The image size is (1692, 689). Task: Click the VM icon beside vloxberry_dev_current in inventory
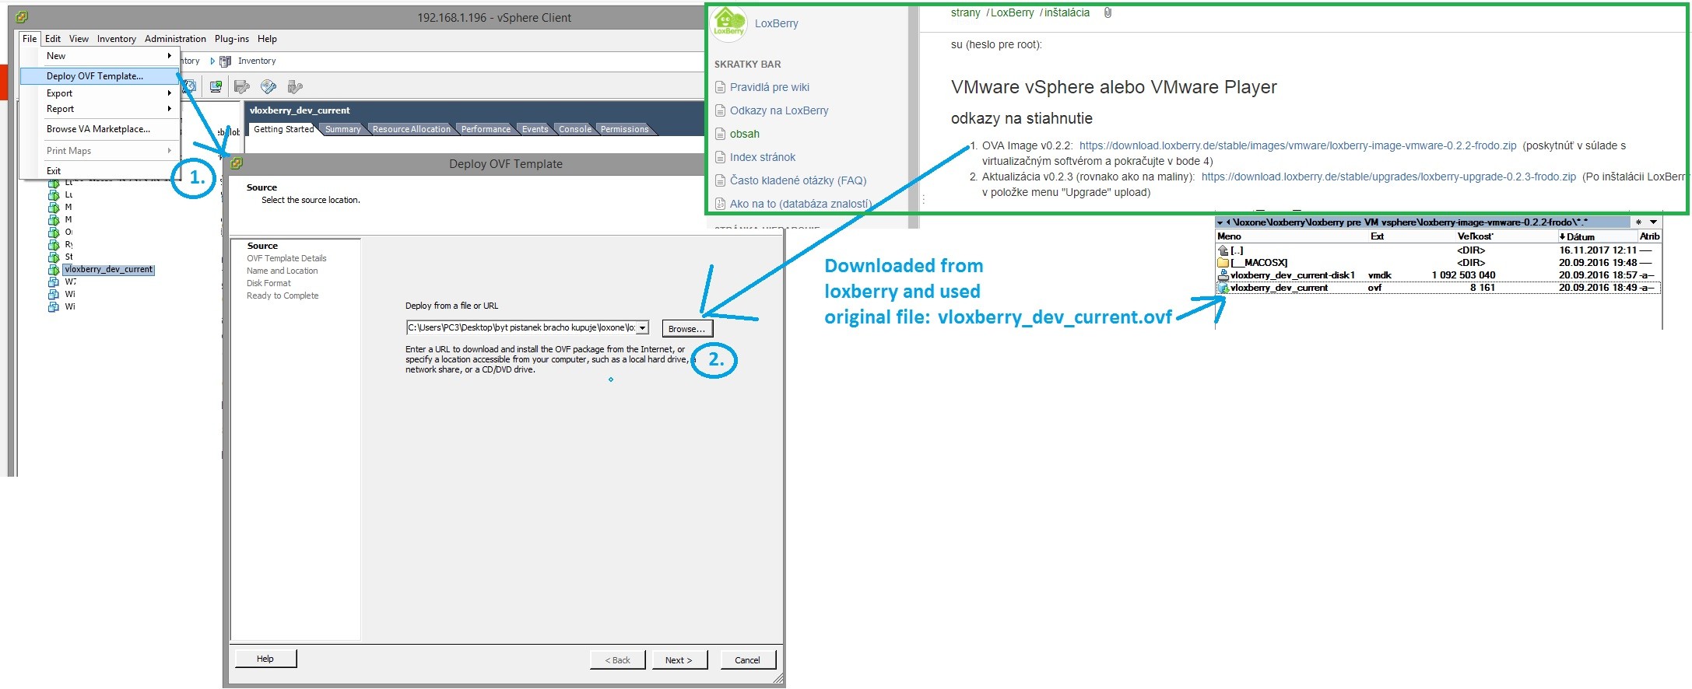click(54, 269)
